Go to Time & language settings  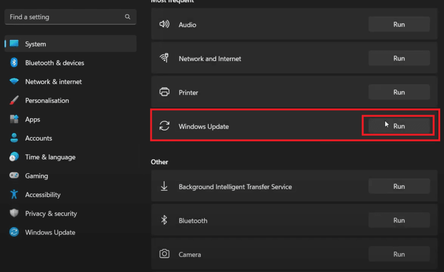point(70,157)
